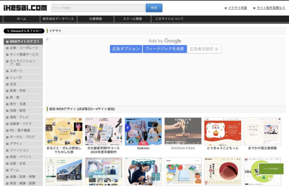Open 制作会社データベース menu item
The width and height of the screenshot is (289, 186).
click(x=58, y=19)
